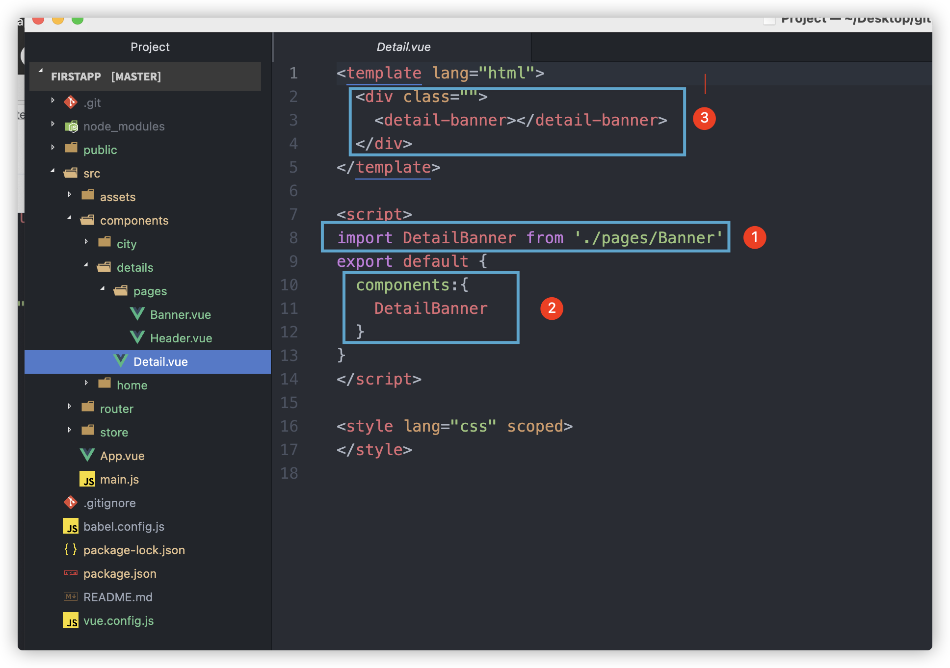Expand the router folder arrow
The image size is (950, 668).
pos(70,407)
